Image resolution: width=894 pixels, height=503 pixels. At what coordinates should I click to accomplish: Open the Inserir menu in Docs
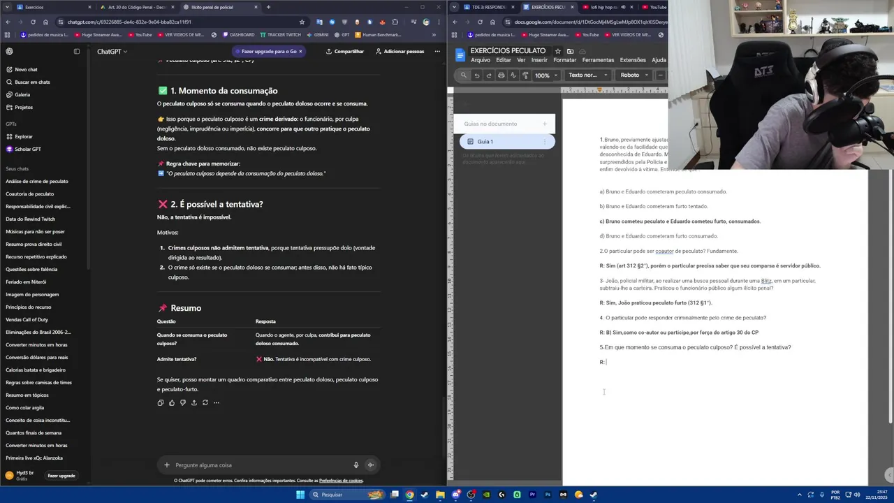tap(539, 60)
